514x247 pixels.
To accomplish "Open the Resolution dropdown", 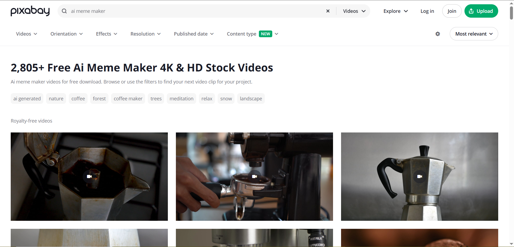I will [145, 34].
